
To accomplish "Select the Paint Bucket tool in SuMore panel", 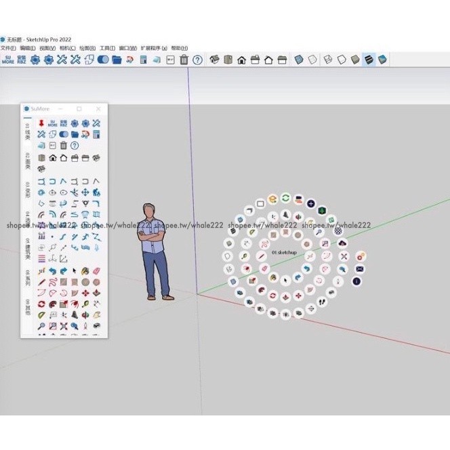I will click(85, 271).
